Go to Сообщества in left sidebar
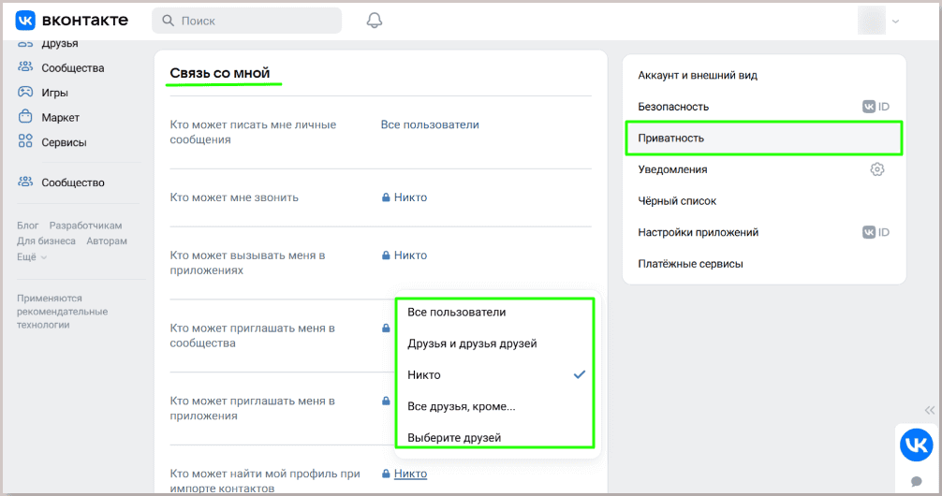Viewport: 942px width, 496px height. 73,68
